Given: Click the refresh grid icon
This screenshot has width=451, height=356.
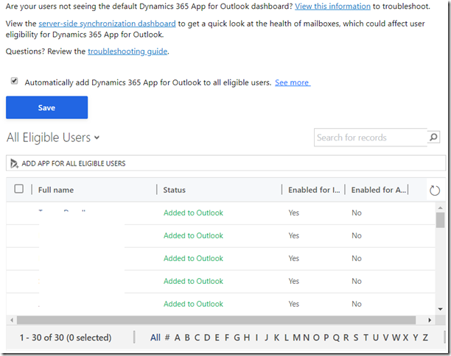Looking at the screenshot, I should pos(434,191).
